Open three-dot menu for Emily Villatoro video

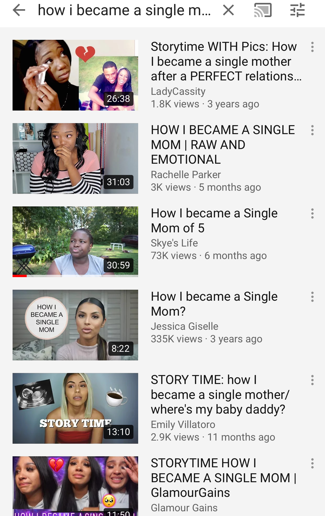coord(312,380)
